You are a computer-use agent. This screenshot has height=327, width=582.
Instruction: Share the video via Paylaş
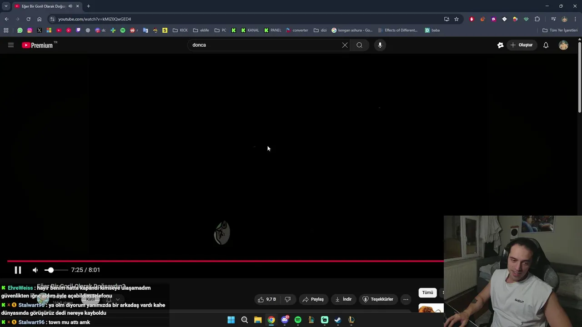pyautogui.click(x=313, y=299)
